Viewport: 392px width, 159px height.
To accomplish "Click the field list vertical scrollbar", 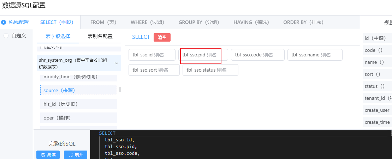I will point(120,89).
